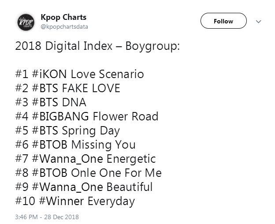Open the @kpopchartsdata handle link

(x=64, y=26)
